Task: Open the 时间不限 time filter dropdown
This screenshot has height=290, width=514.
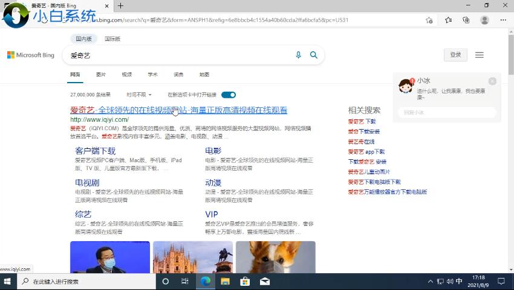Action: click(139, 95)
